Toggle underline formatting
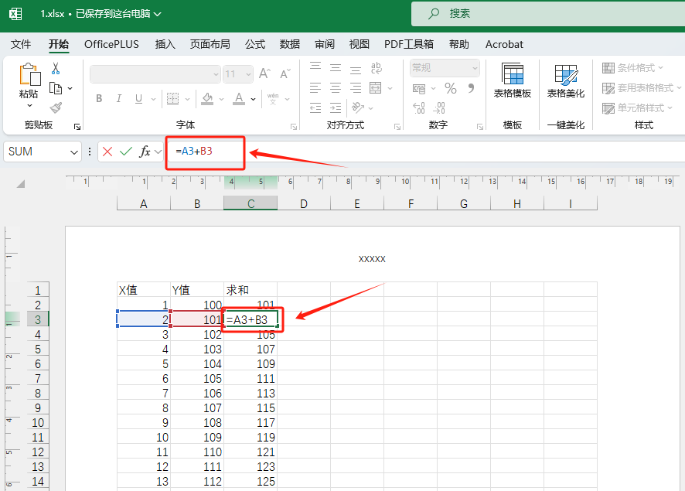 point(138,98)
